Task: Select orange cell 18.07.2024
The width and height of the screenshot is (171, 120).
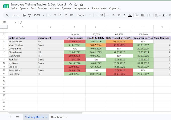Action: [96, 45]
